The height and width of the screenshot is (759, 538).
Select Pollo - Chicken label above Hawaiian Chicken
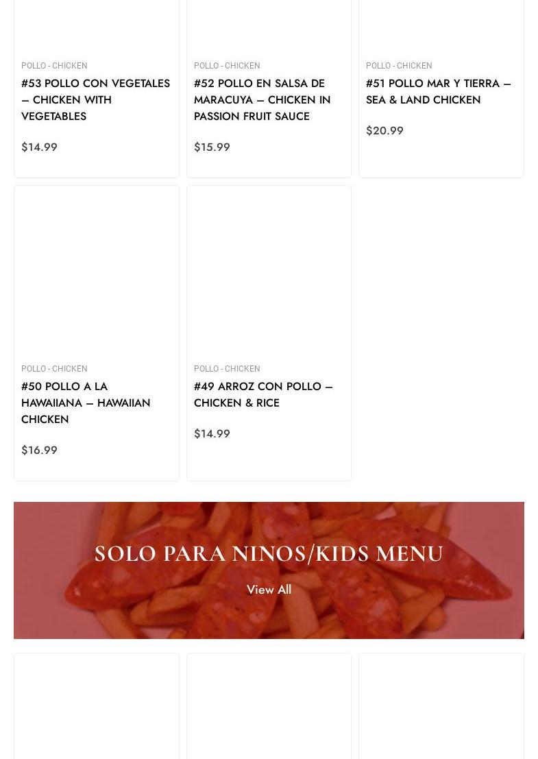pos(54,369)
